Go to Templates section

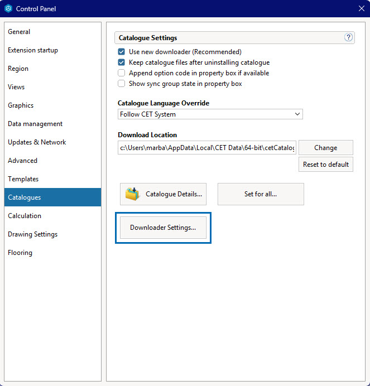point(52,179)
